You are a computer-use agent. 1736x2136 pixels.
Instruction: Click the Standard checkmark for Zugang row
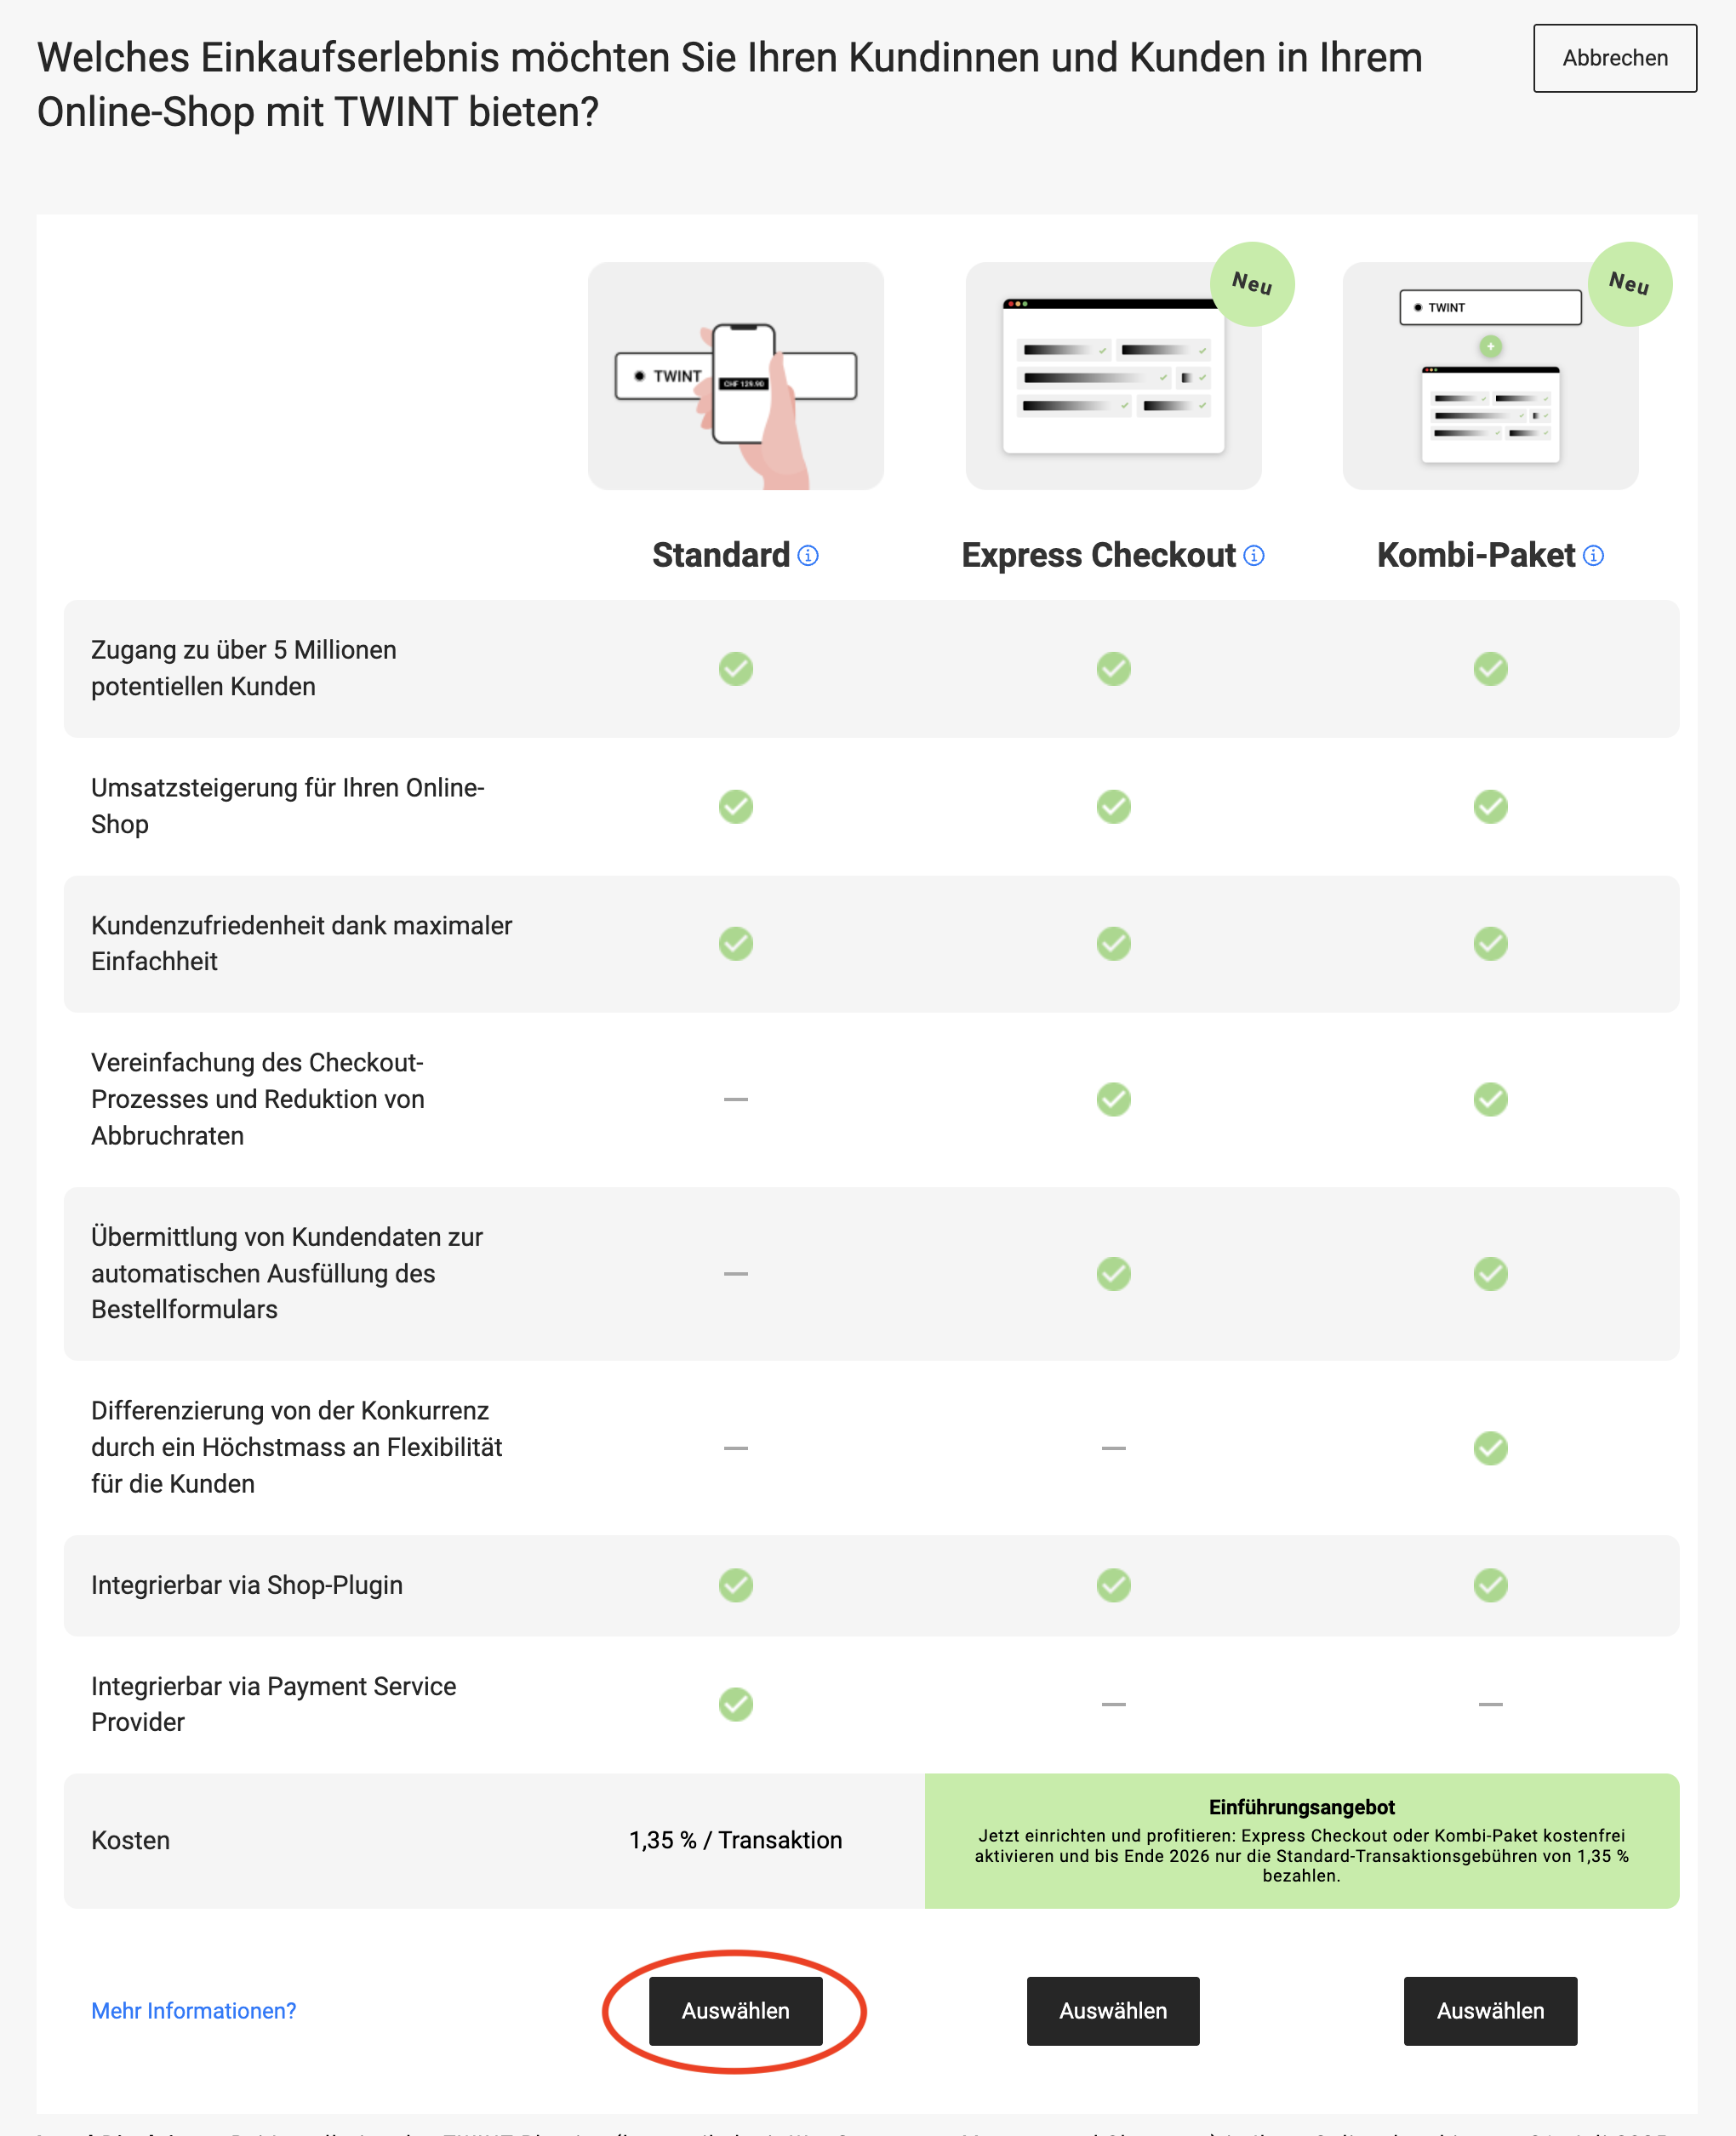point(736,668)
